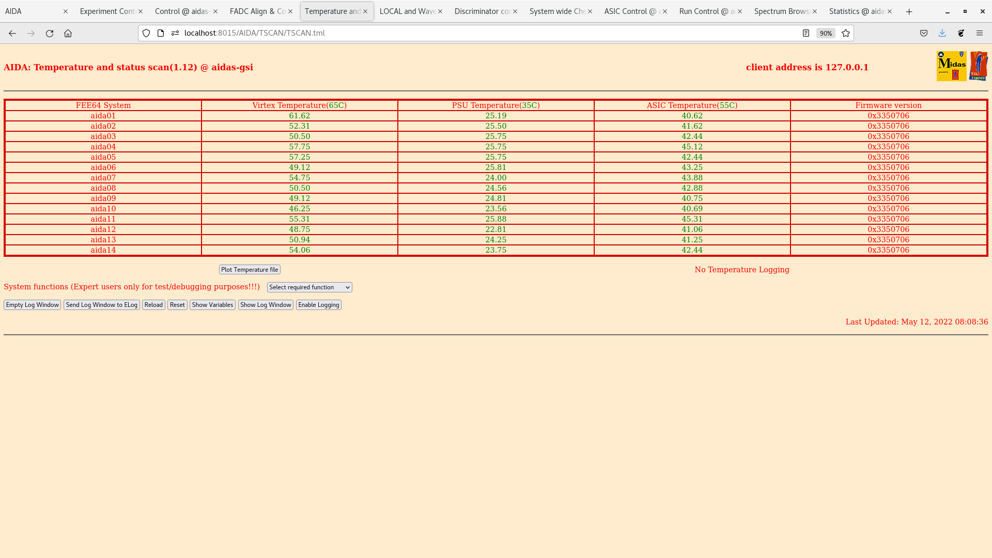The height and width of the screenshot is (558, 992).
Task: Bookmark page with star icon
Action: click(846, 33)
